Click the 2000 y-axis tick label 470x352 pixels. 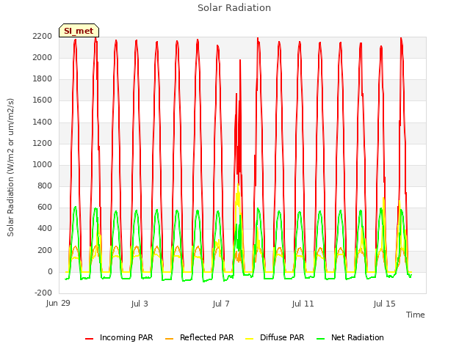point(43,57)
